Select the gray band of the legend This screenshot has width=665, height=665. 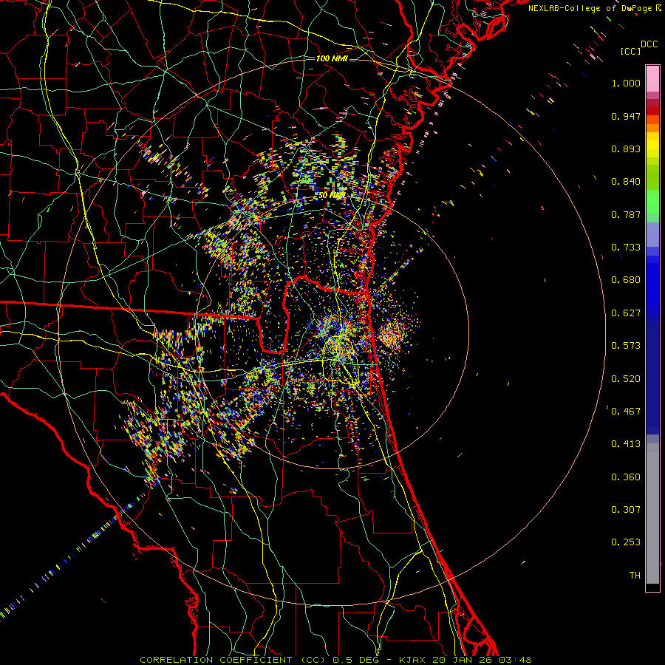652,514
